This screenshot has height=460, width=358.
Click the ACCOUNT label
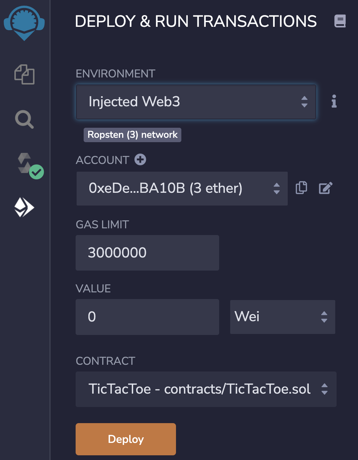click(102, 160)
